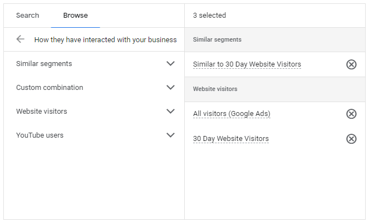369x222 pixels.
Task: Click 'How they have interacted with your business' heading
Action: pyautogui.click(x=105, y=40)
